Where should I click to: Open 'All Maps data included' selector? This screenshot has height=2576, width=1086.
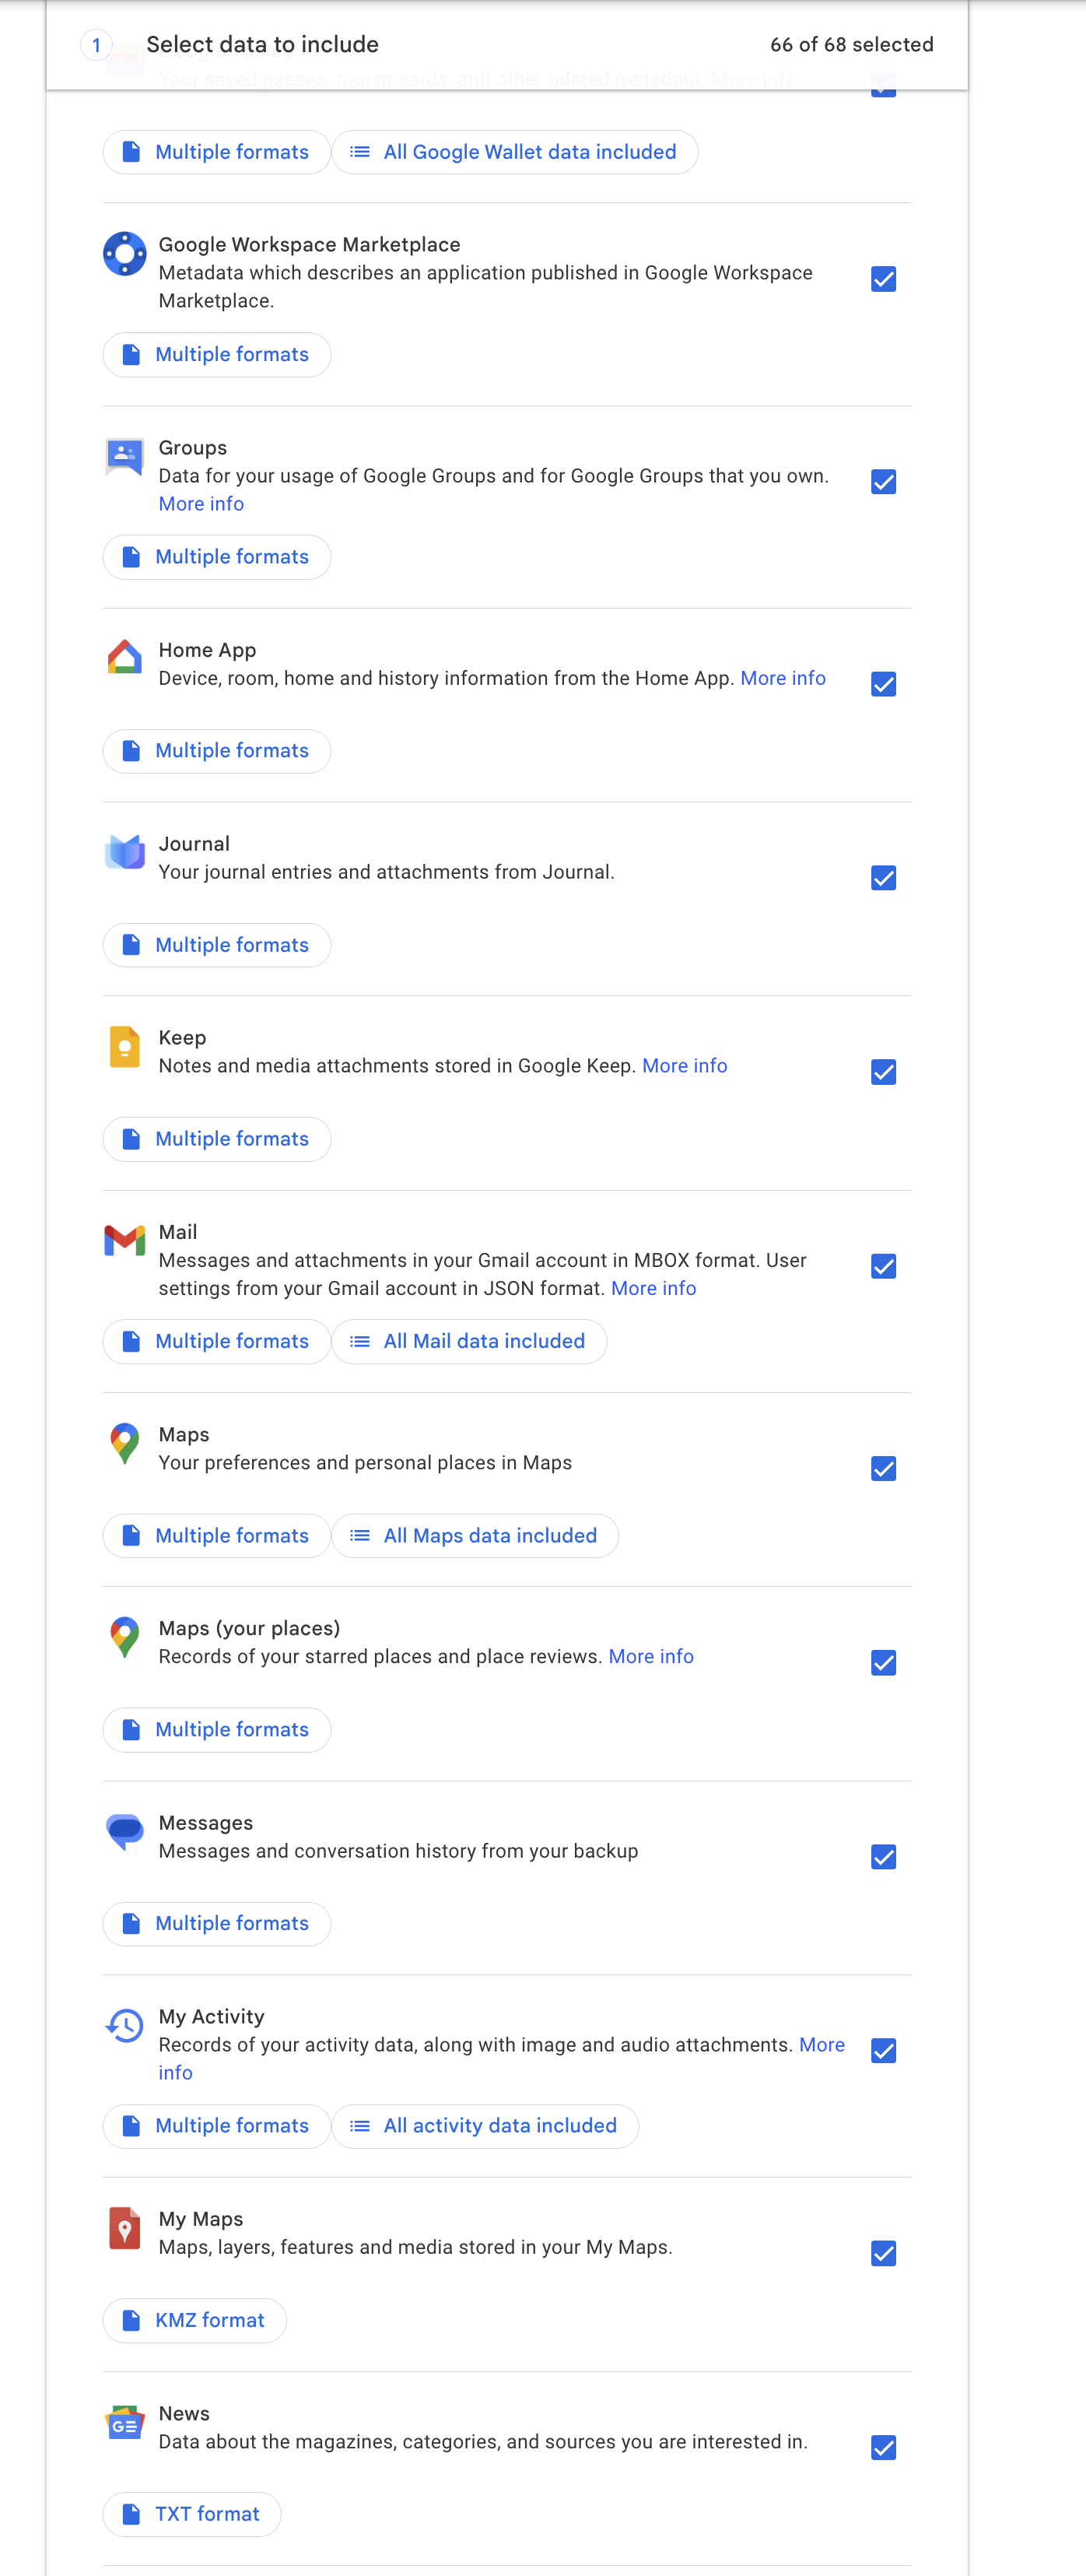475,1535
